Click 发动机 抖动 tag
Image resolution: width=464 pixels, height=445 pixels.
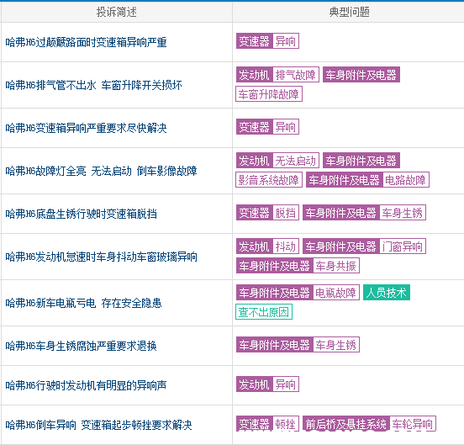click(x=267, y=246)
